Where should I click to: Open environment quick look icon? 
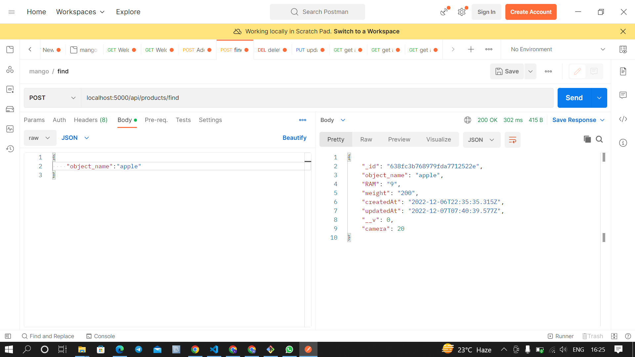pyautogui.click(x=623, y=50)
